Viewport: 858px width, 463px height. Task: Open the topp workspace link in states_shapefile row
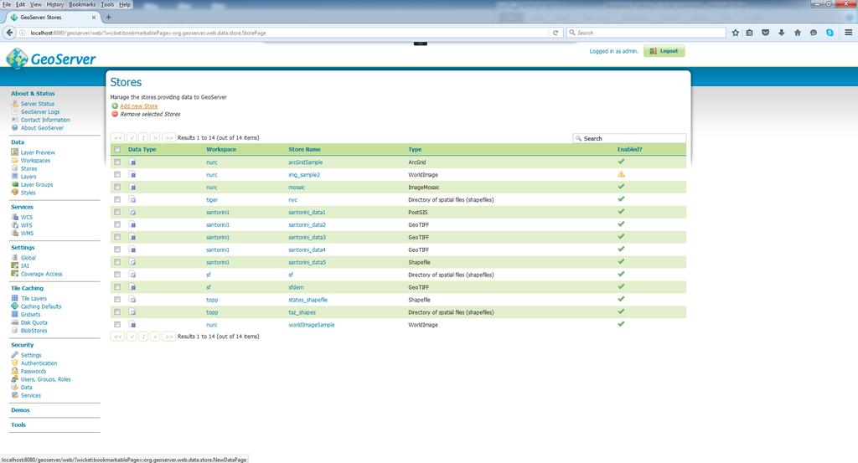(x=212, y=300)
